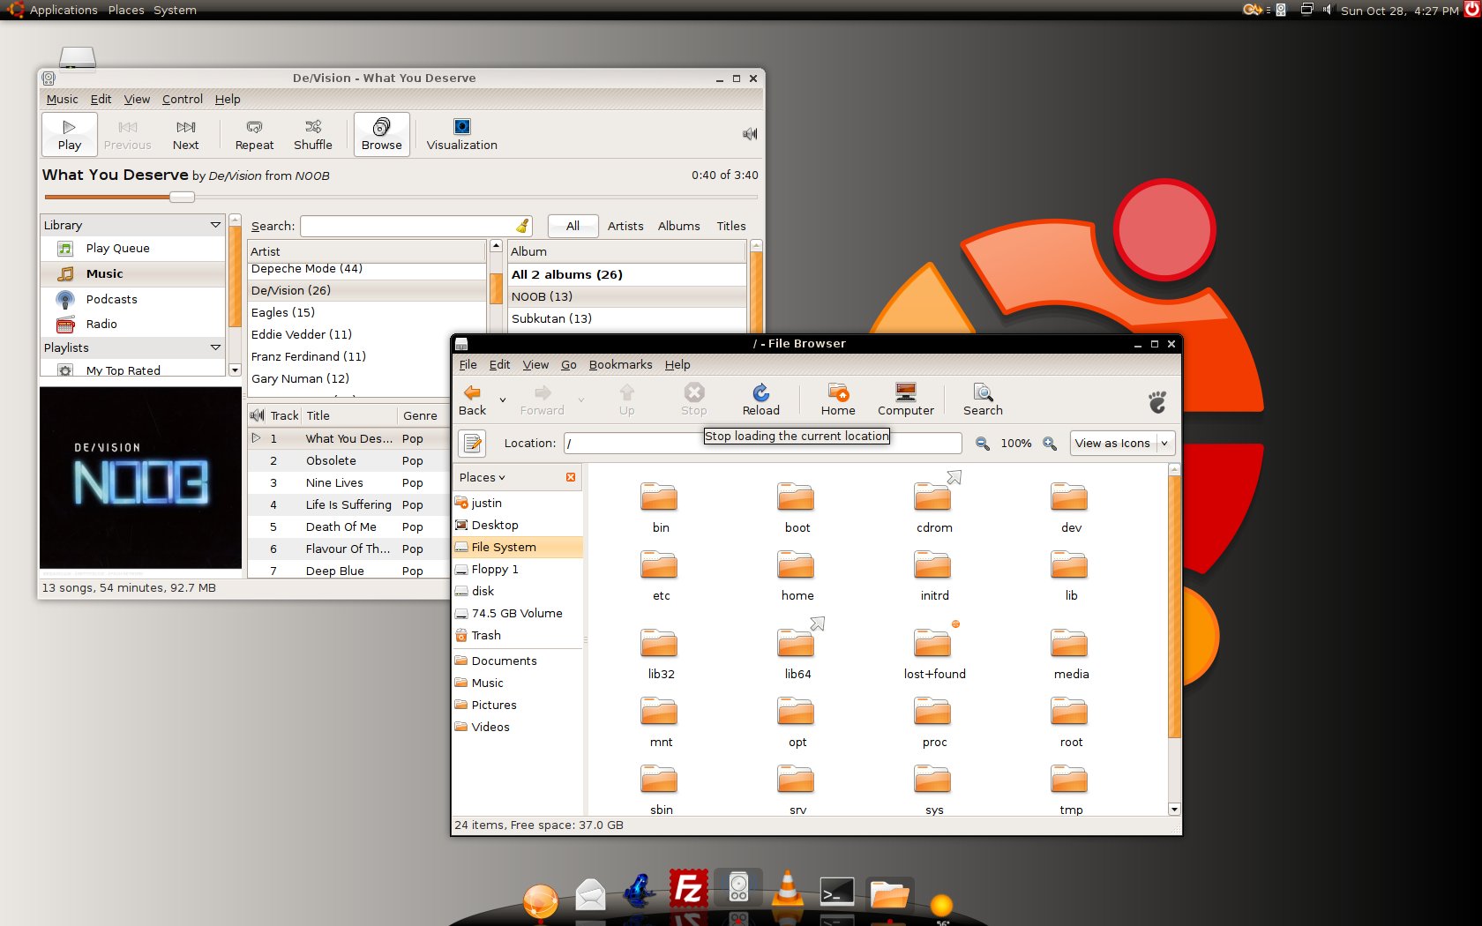This screenshot has width=1482, height=926.
Task: Select the media folder icon
Action: coord(1070,643)
